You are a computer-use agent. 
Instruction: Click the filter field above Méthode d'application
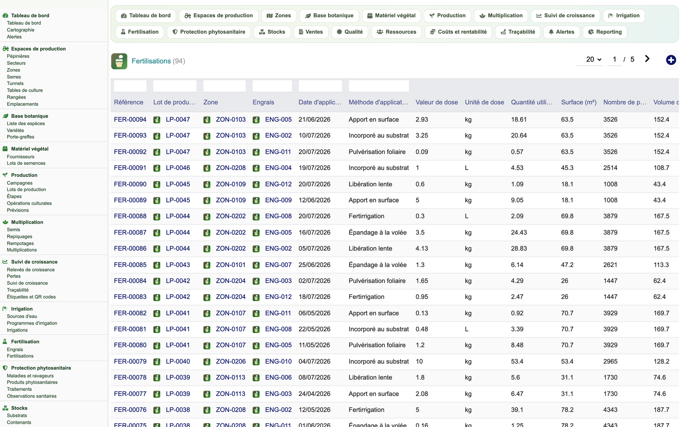click(x=379, y=86)
